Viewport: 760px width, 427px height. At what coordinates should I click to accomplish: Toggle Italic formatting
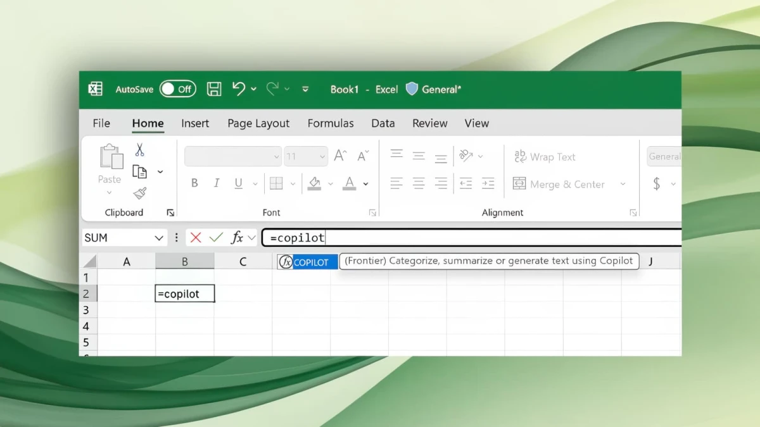[217, 183]
